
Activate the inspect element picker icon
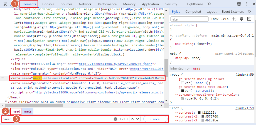coord(5,4)
